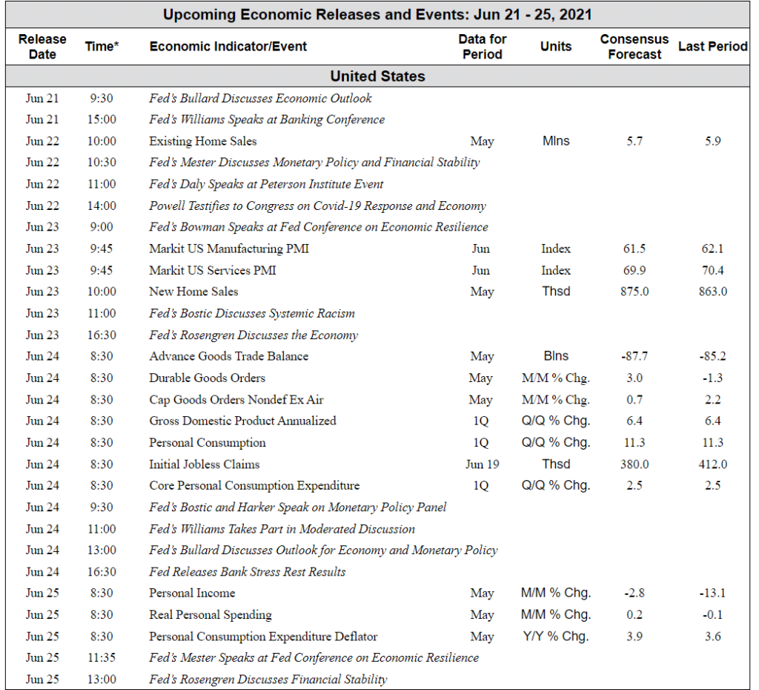759x690 pixels.
Task: Click the 3.6 PCE Deflator last period
Action: pos(712,637)
